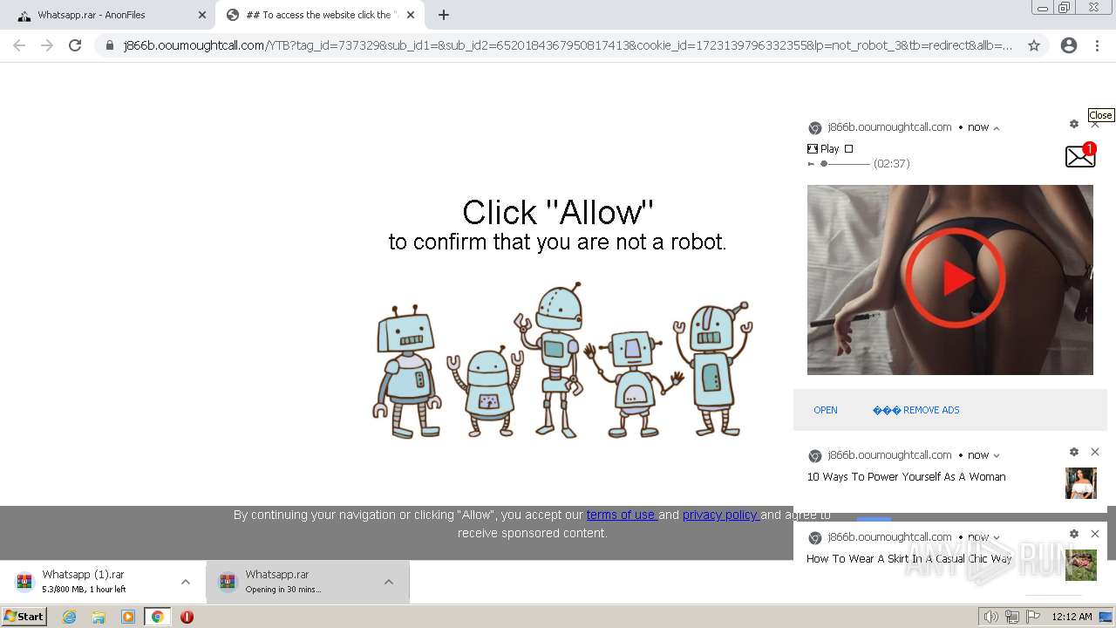Click the j866b.ooumoughtcall.com source label on top notification

click(889, 127)
